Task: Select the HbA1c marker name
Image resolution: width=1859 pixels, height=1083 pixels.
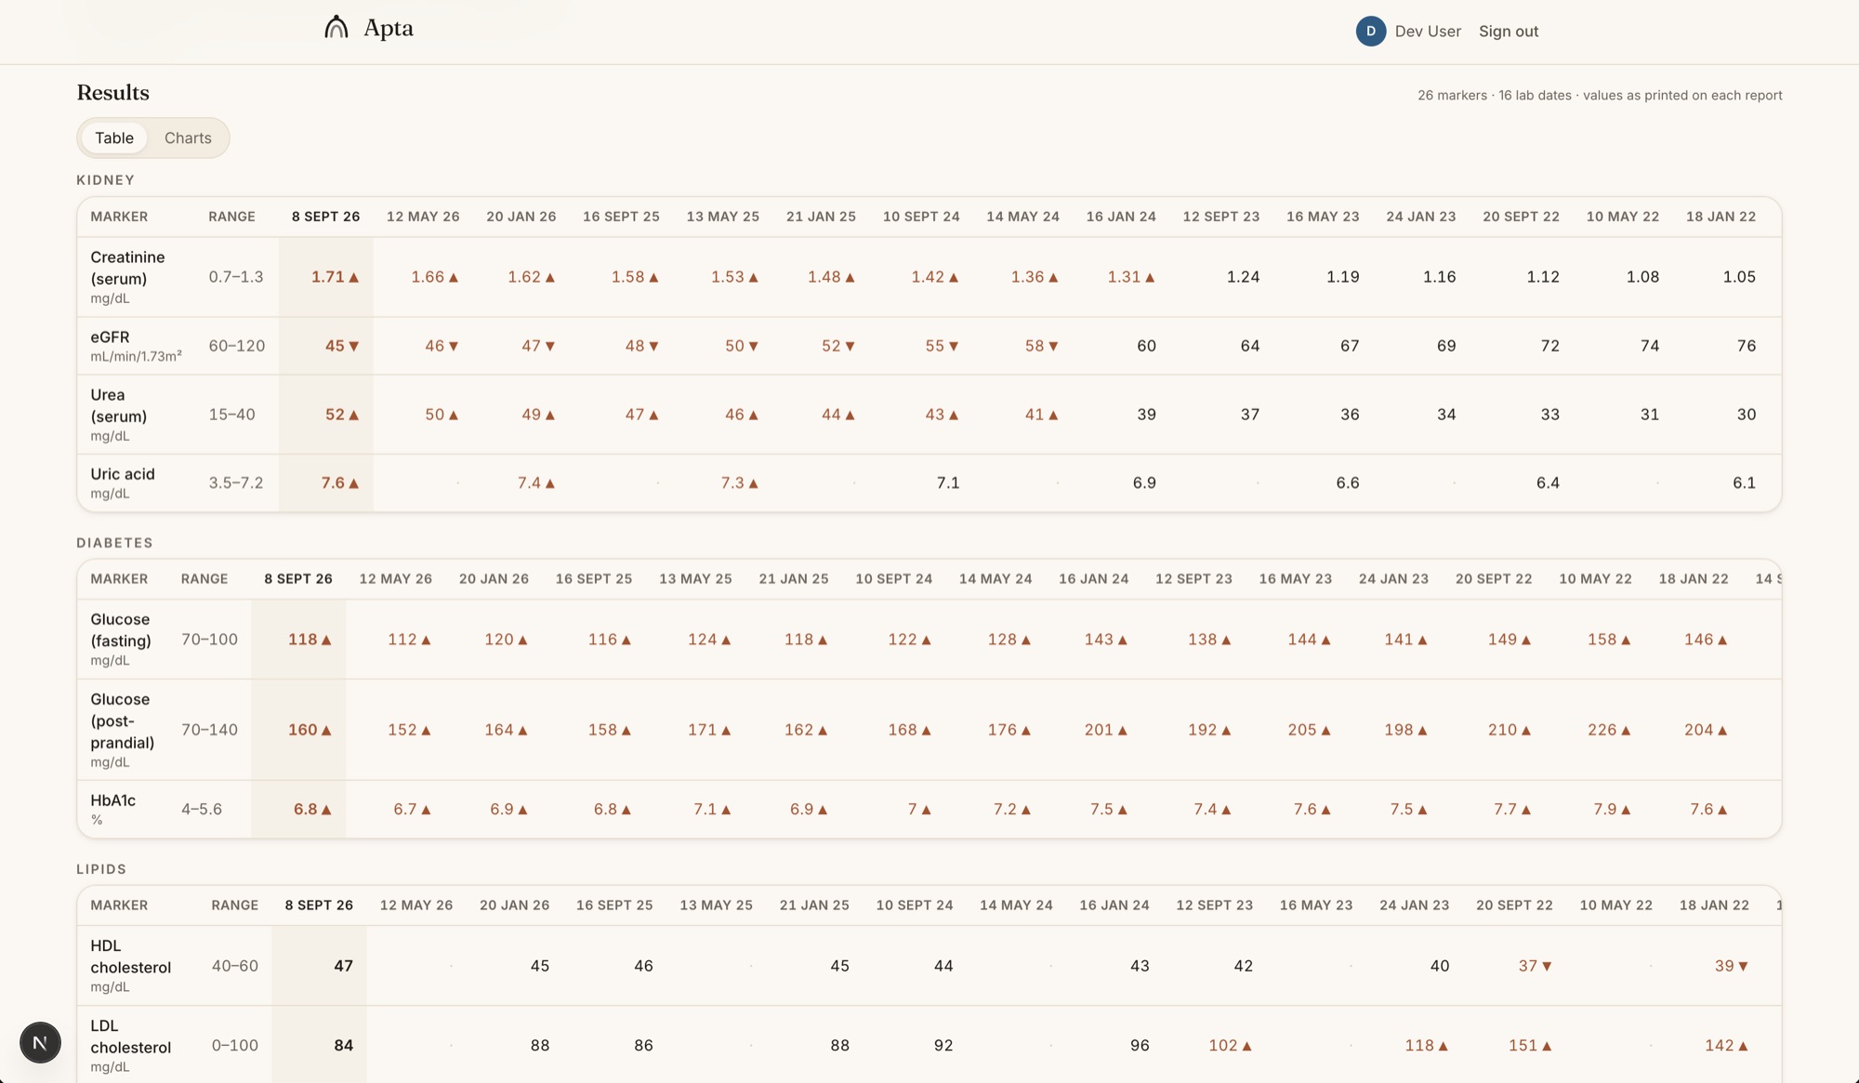Action: point(112,800)
